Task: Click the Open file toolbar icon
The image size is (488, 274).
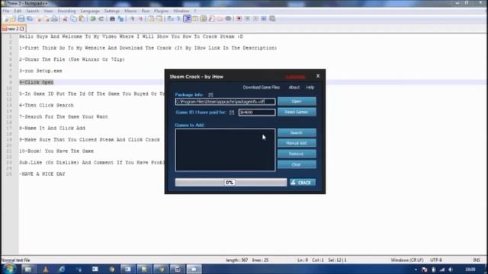Action: [x=12, y=19]
